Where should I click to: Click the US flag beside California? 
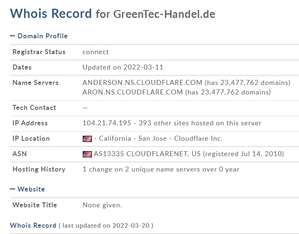[87, 139]
